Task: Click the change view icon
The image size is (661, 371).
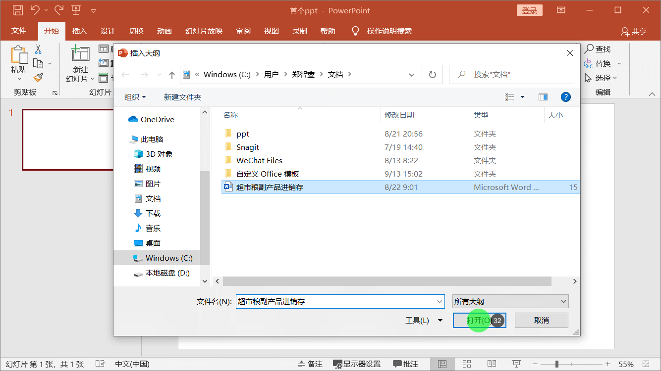Action: (x=509, y=97)
